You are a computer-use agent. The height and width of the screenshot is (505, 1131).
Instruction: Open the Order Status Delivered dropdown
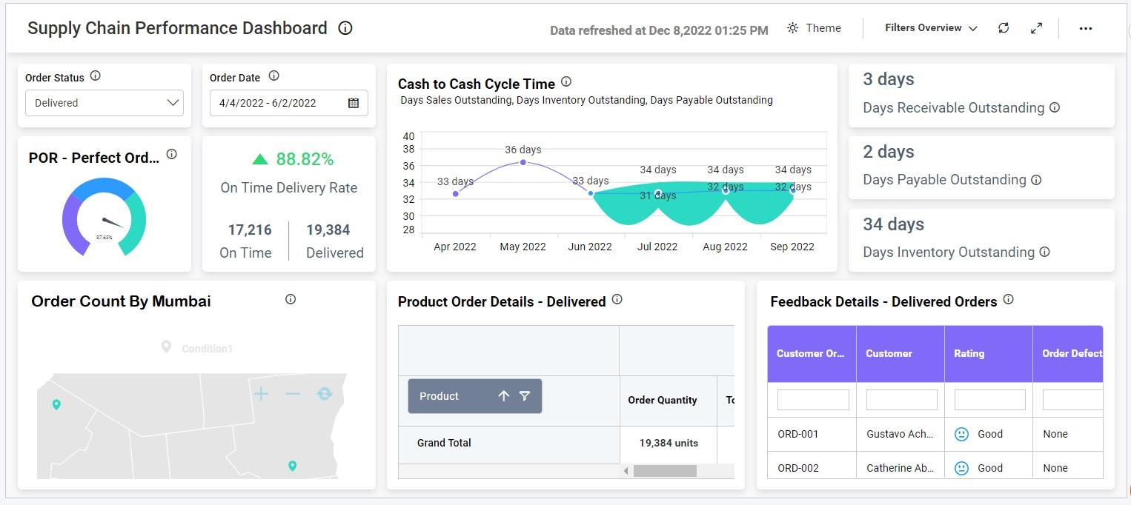tap(105, 103)
